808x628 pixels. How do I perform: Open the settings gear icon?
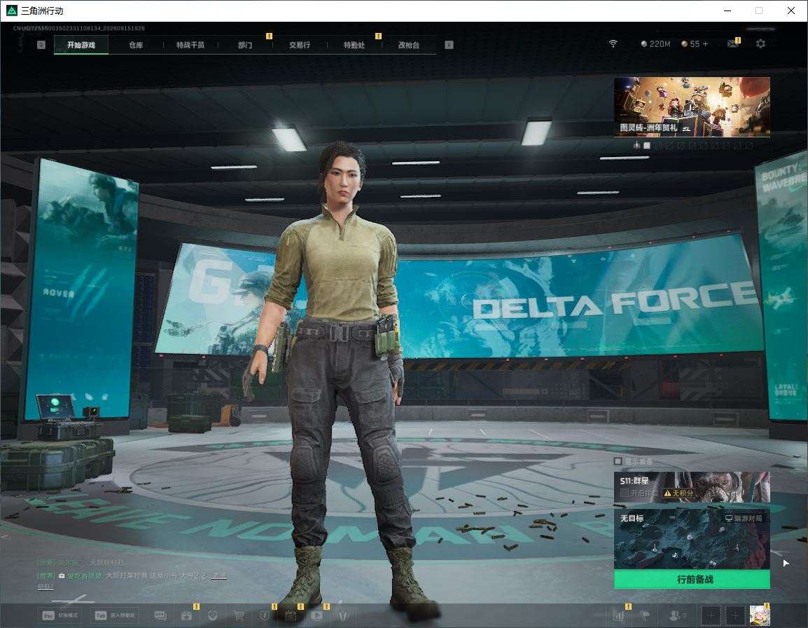point(760,44)
